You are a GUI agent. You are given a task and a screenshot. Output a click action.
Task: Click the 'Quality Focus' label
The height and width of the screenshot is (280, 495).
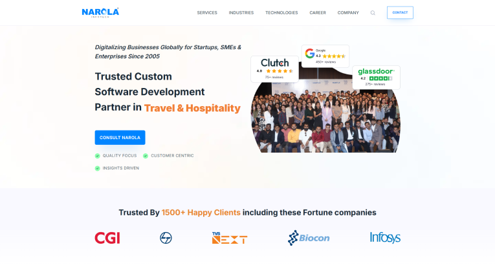[x=120, y=156]
